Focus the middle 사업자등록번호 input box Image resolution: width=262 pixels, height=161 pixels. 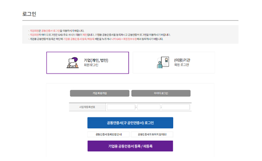[x=149, y=107]
